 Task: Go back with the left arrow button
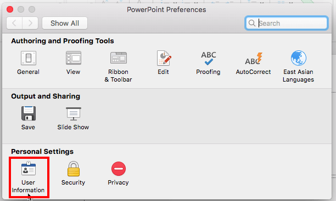click(x=14, y=23)
